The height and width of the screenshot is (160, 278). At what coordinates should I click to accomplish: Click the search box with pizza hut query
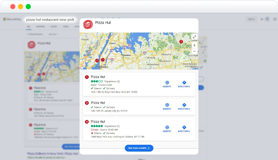coord(50,20)
